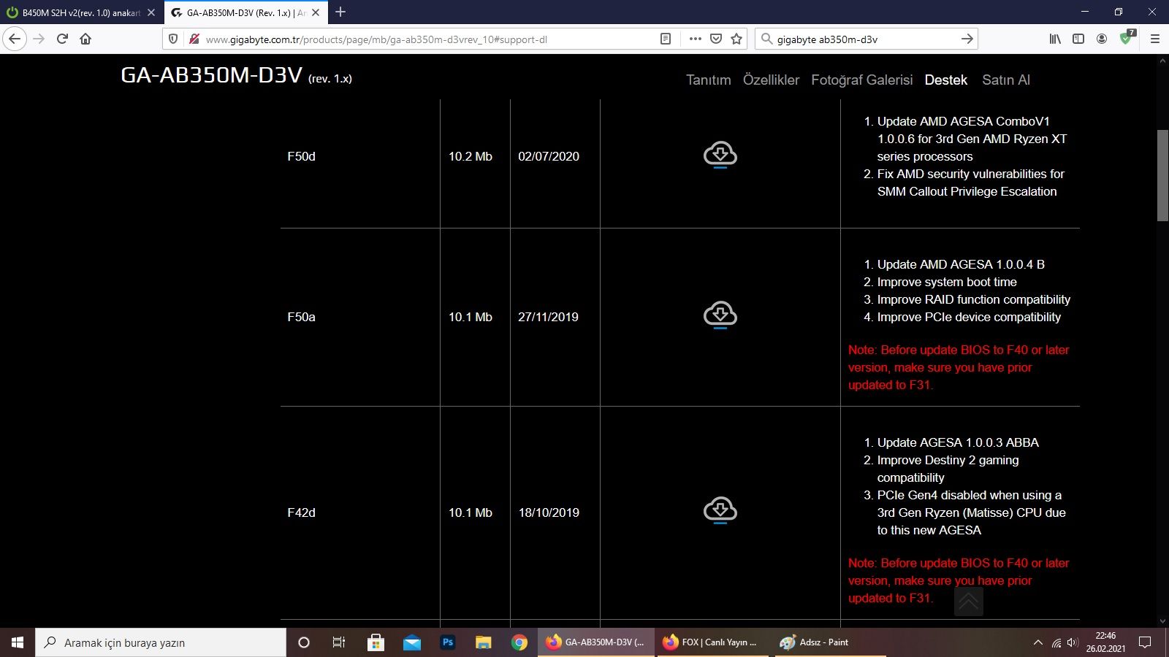Image resolution: width=1169 pixels, height=657 pixels.
Task: Click the F50a version cell
Action: [x=301, y=317]
